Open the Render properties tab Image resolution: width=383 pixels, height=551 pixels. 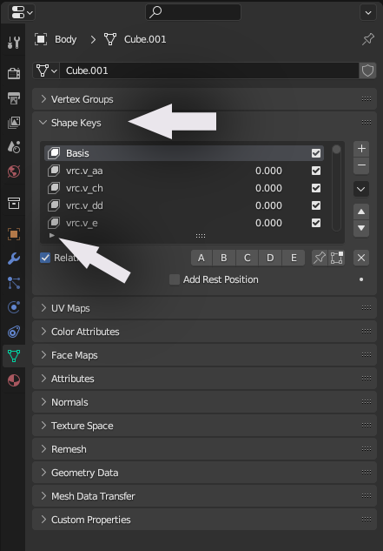14,73
